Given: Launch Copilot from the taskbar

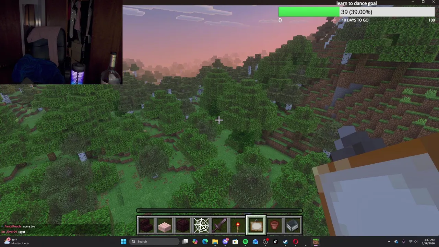Looking at the screenshot, I should [195, 242].
